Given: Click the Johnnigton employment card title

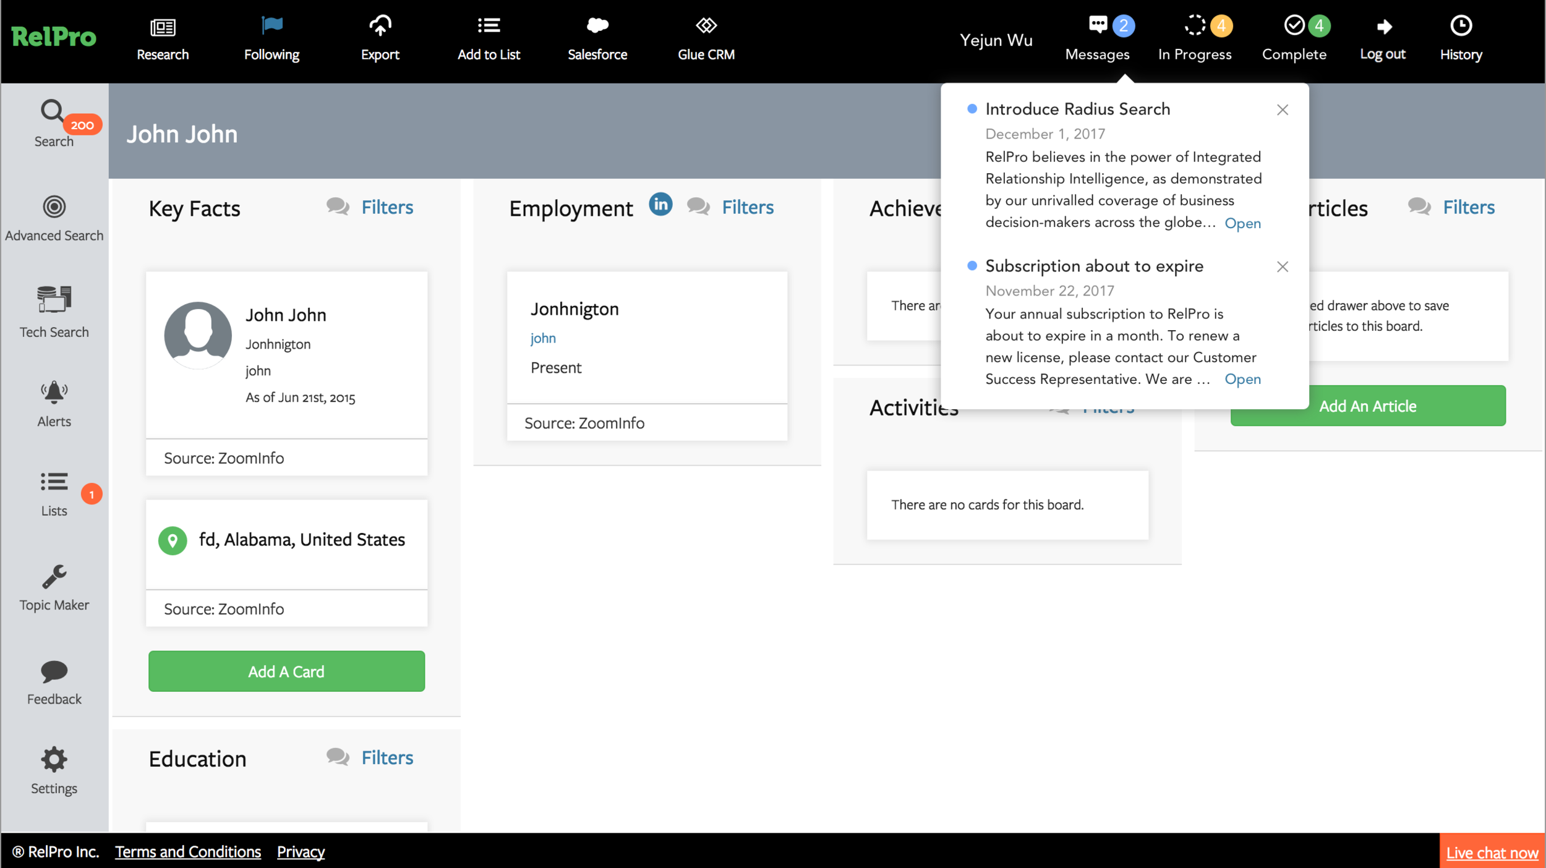Looking at the screenshot, I should (574, 309).
